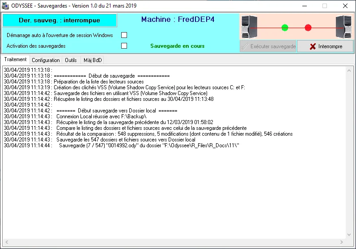Click the 'Résultat de la comparaison' log line
The image size is (356, 249).
148,134
